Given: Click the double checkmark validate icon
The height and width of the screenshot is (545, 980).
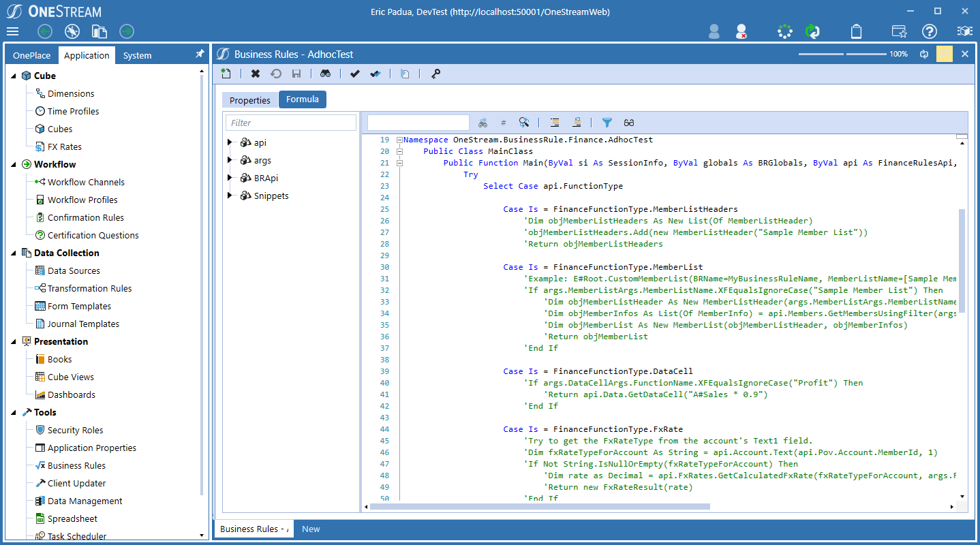Looking at the screenshot, I should [376, 74].
